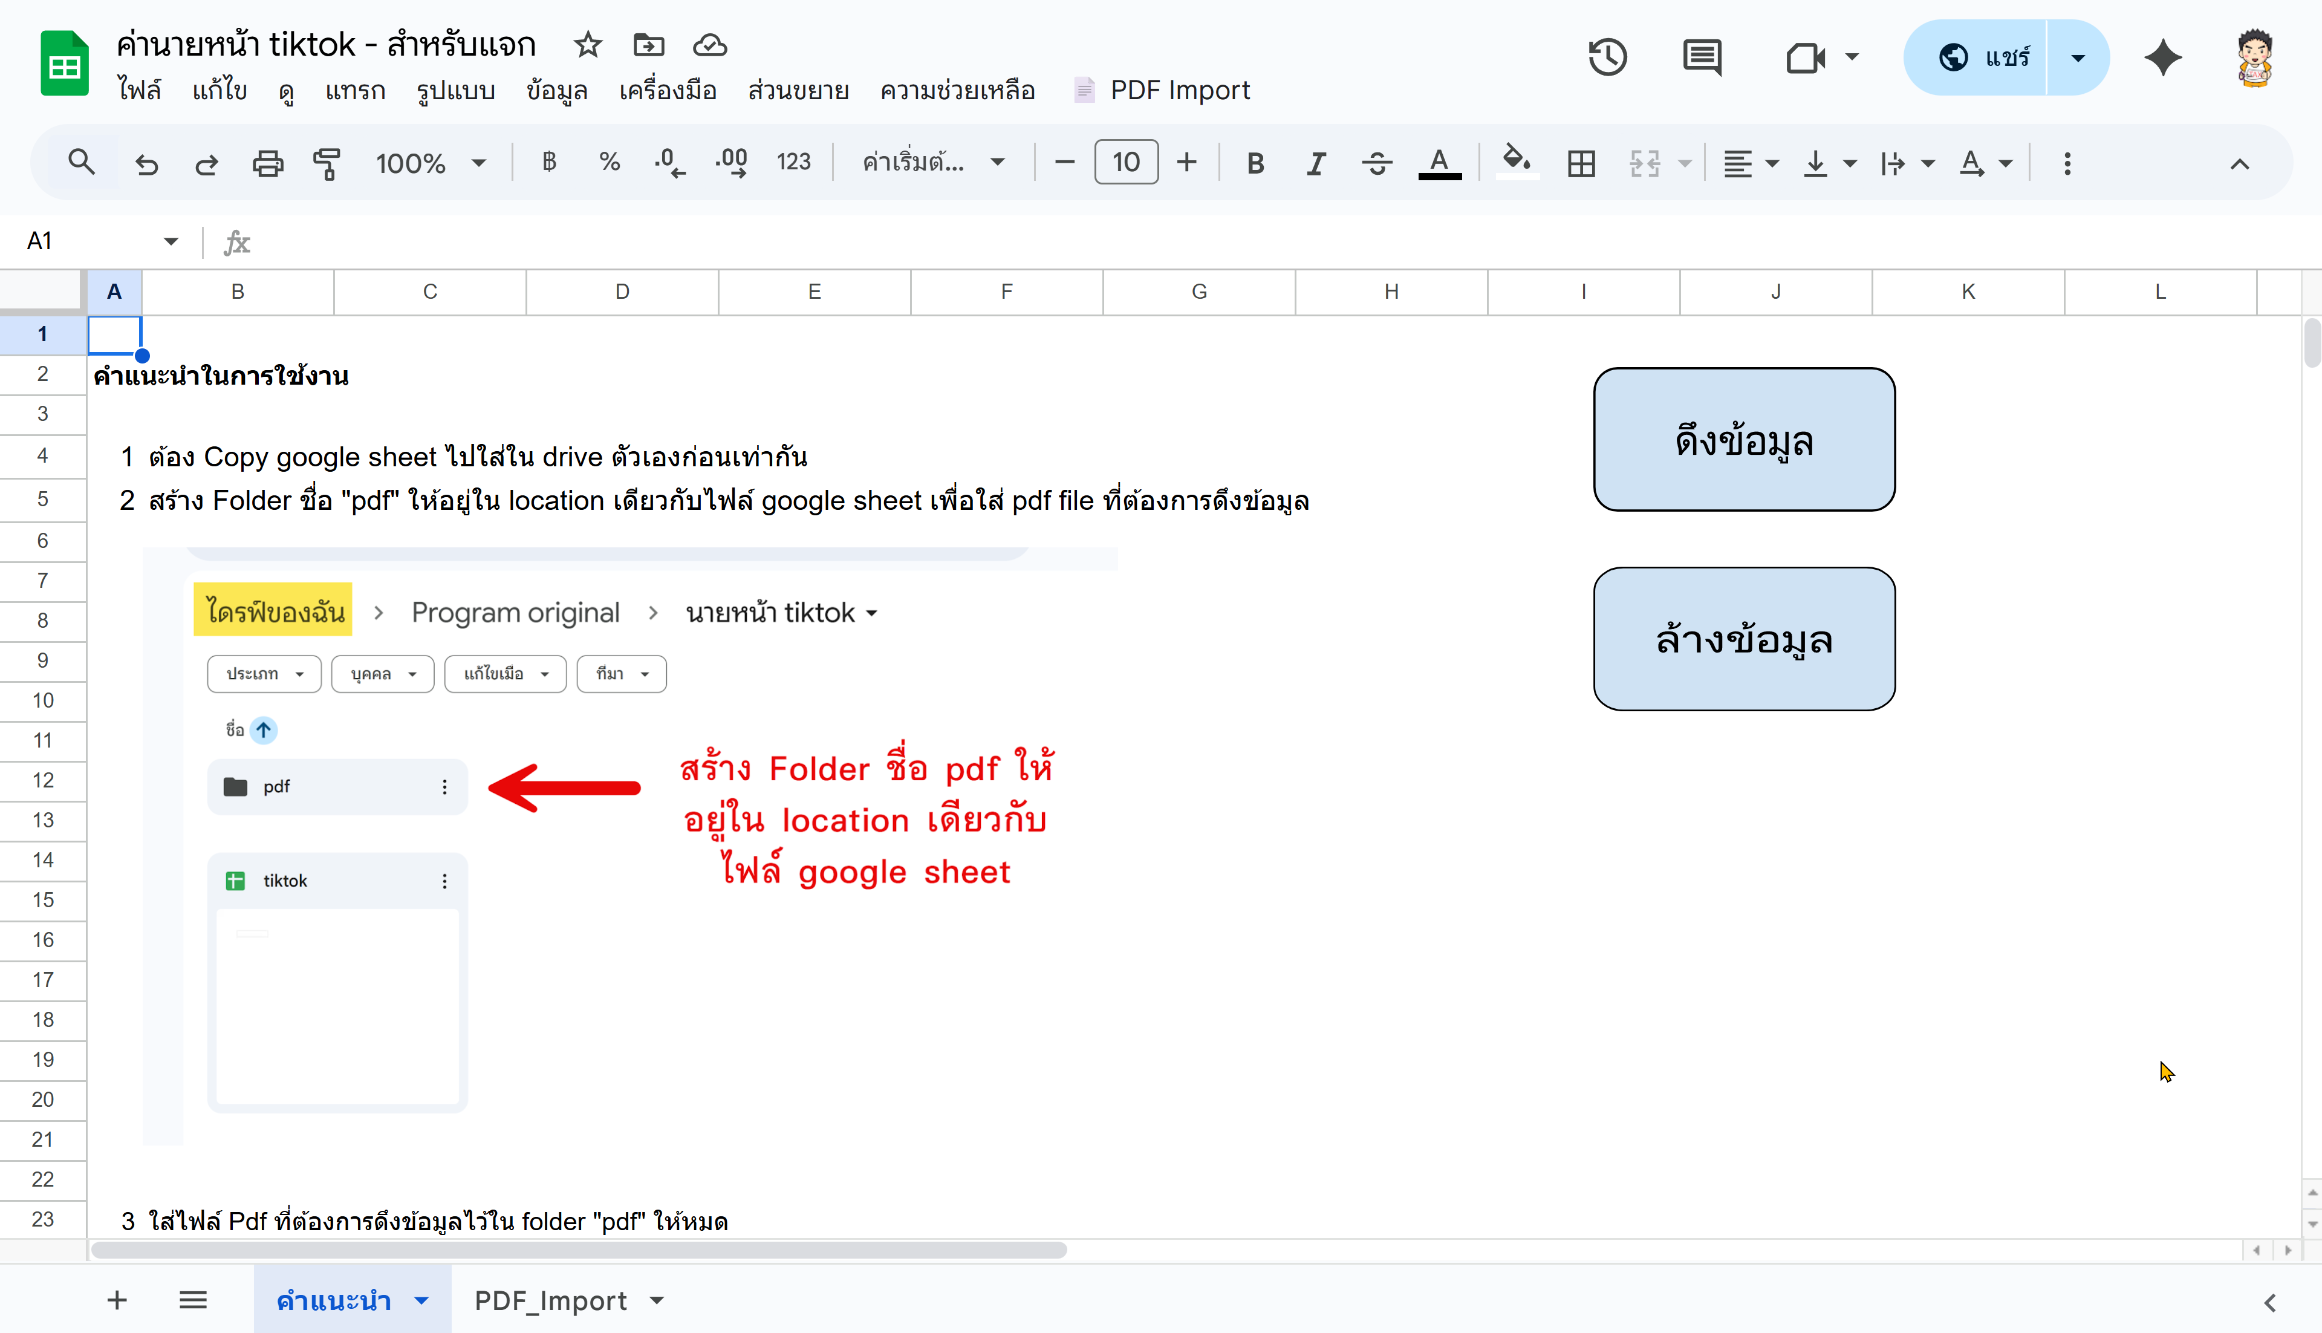Image resolution: width=2322 pixels, height=1333 pixels.
Task: Open the fill color picker
Action: 1517,162
